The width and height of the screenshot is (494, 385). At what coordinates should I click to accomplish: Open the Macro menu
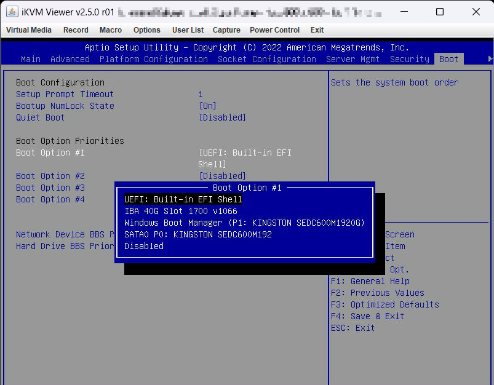click(x=111, y=30)
